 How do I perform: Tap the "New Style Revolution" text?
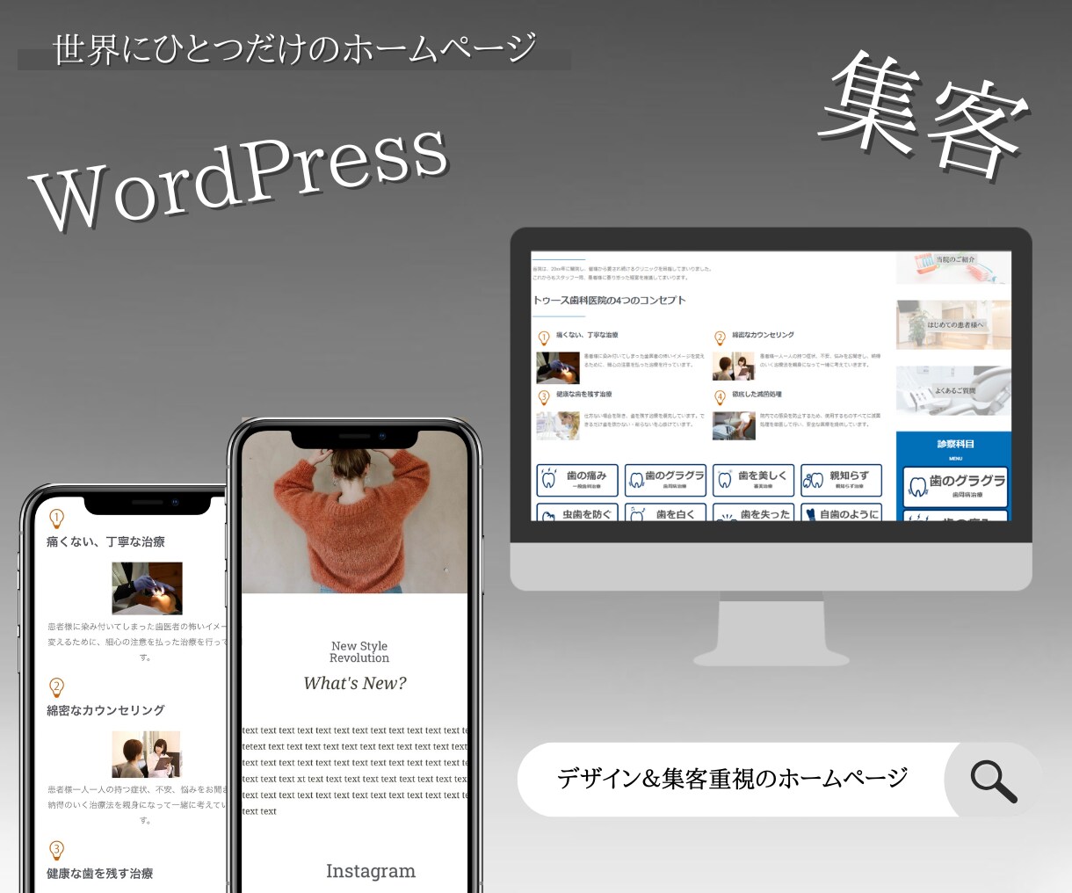359,652
